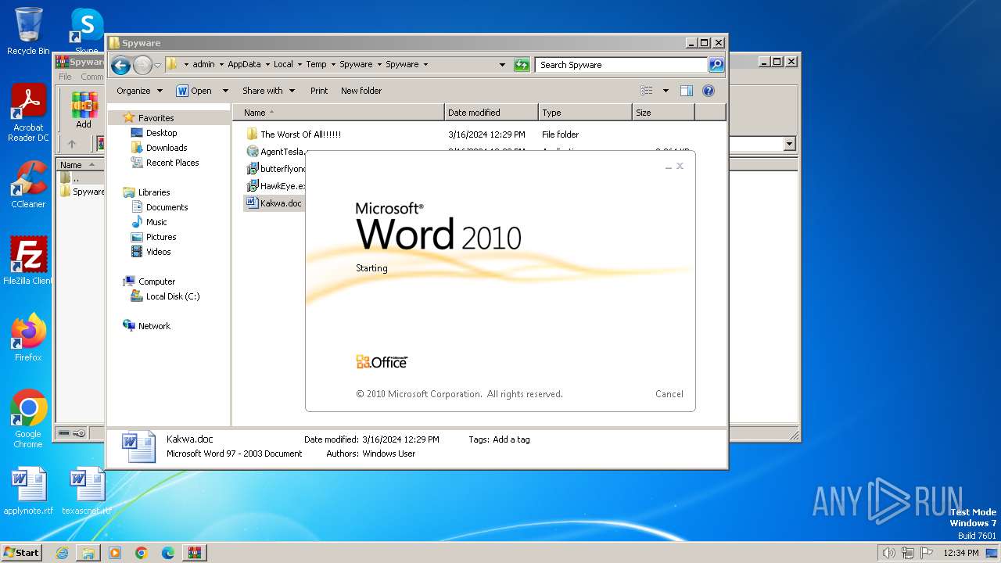Image resolution: width=1001 pixels, height=563 pixels.
Task: Select Spyware folder in WinRAR list
Action: click(x=81, y=192)
